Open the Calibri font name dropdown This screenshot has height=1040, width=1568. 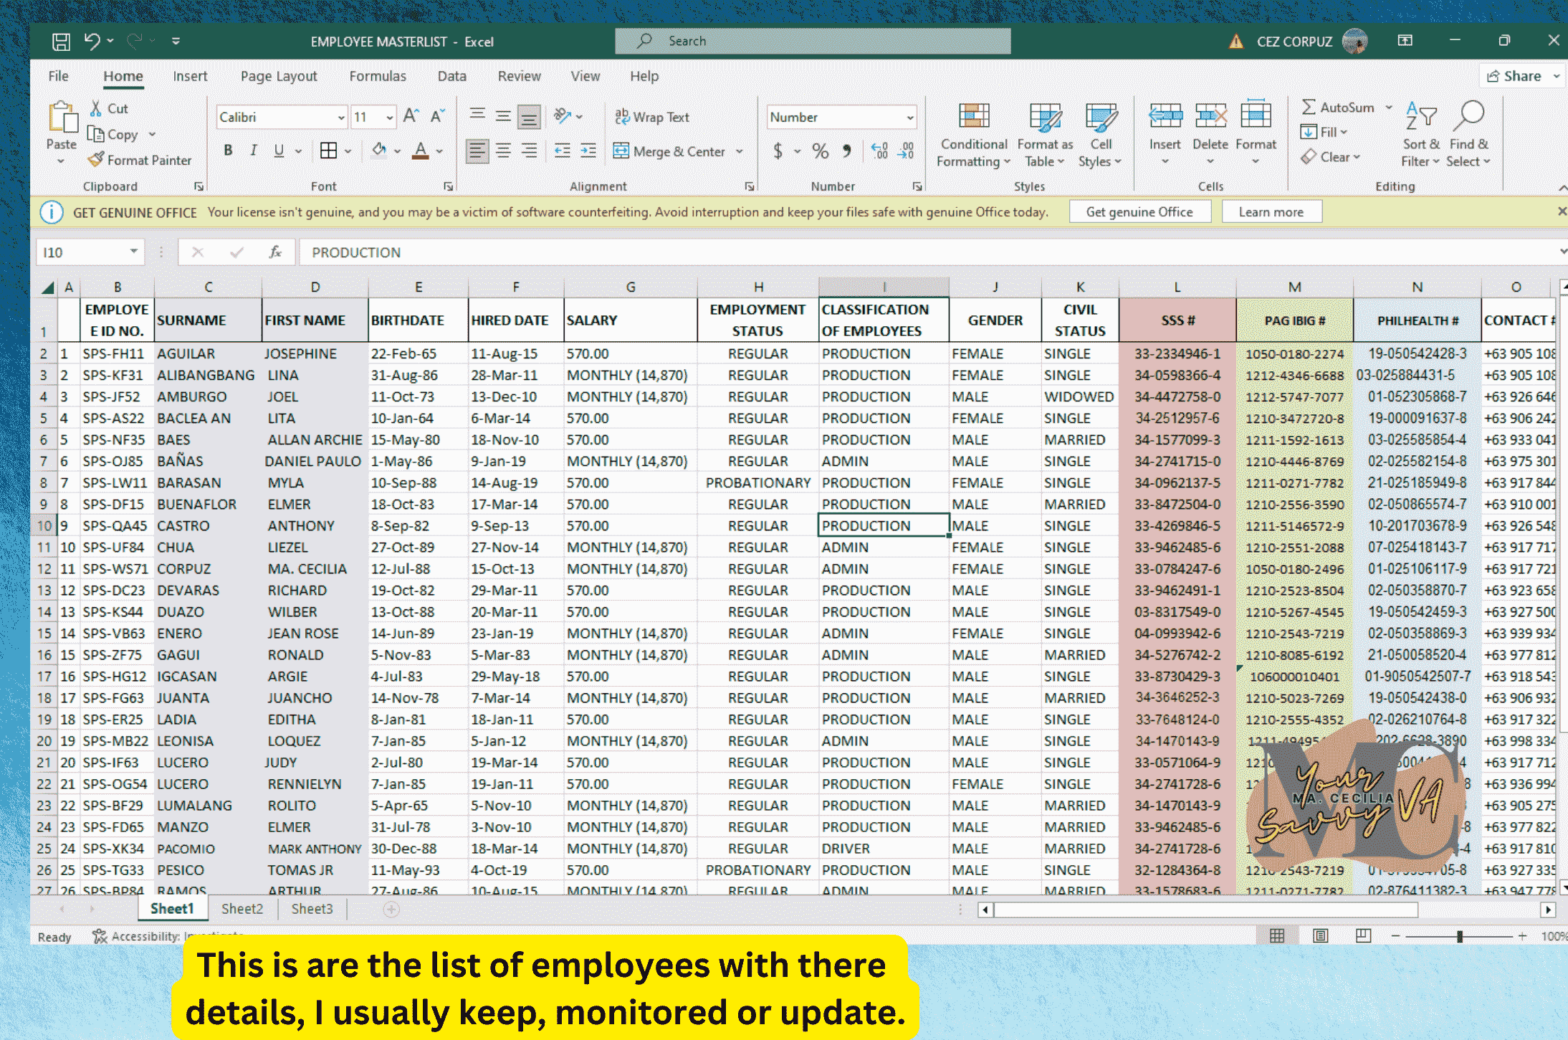point(341,117)
